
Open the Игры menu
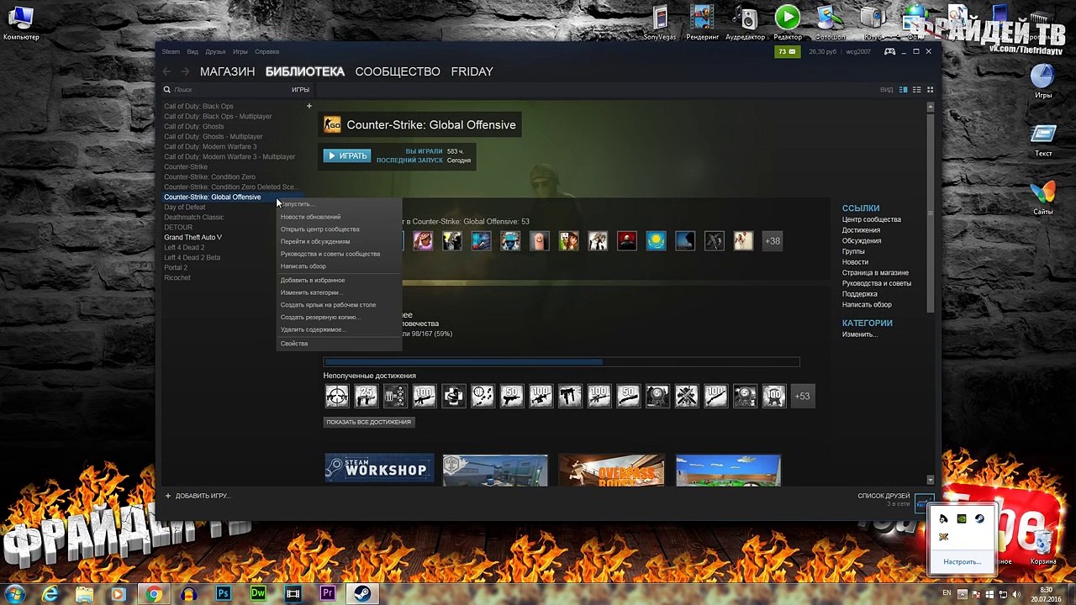pos(240,51)
